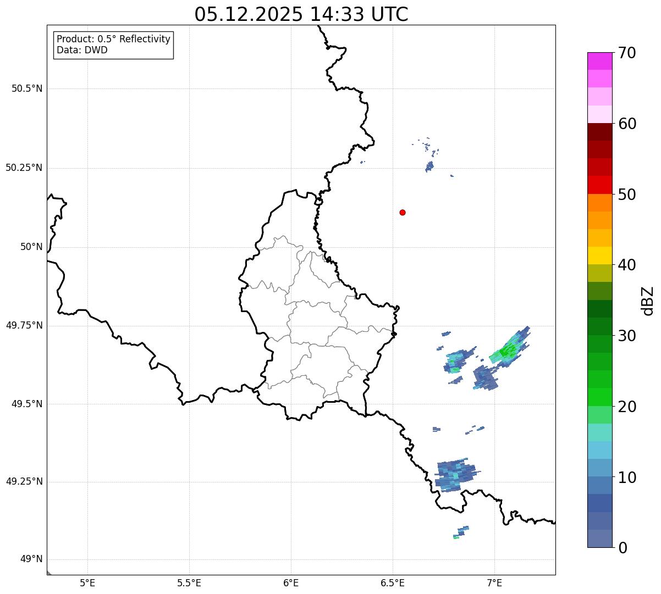Click the small echo near 49°N
This screenshot has height=594, width=661.
tap(461, 532)
